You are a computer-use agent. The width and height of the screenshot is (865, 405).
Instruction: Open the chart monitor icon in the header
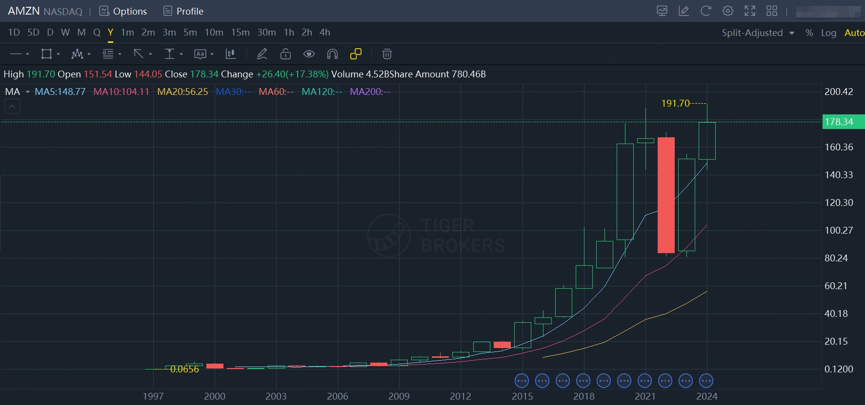pos(662,11)
